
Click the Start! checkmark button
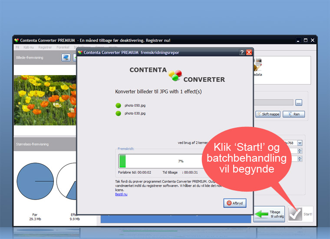tap(300, 214)
